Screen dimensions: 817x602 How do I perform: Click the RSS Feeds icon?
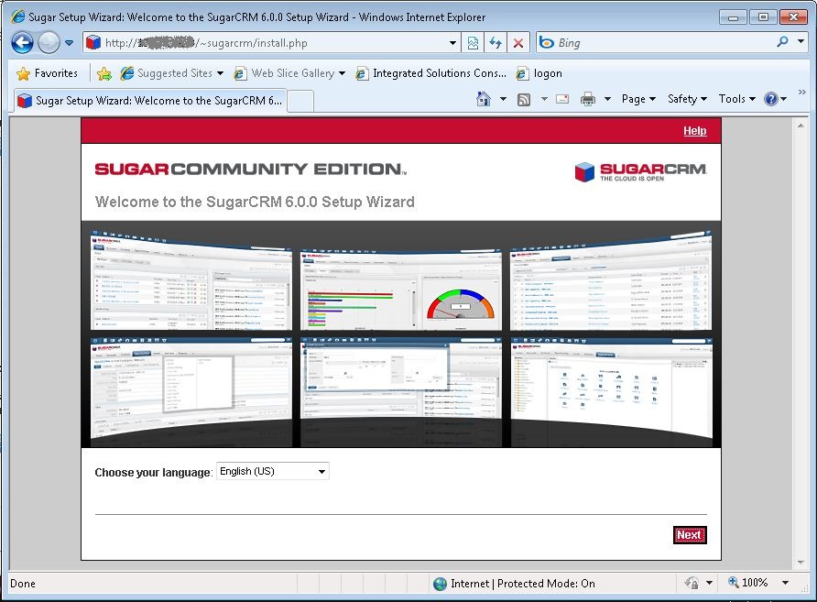point(524,99)
